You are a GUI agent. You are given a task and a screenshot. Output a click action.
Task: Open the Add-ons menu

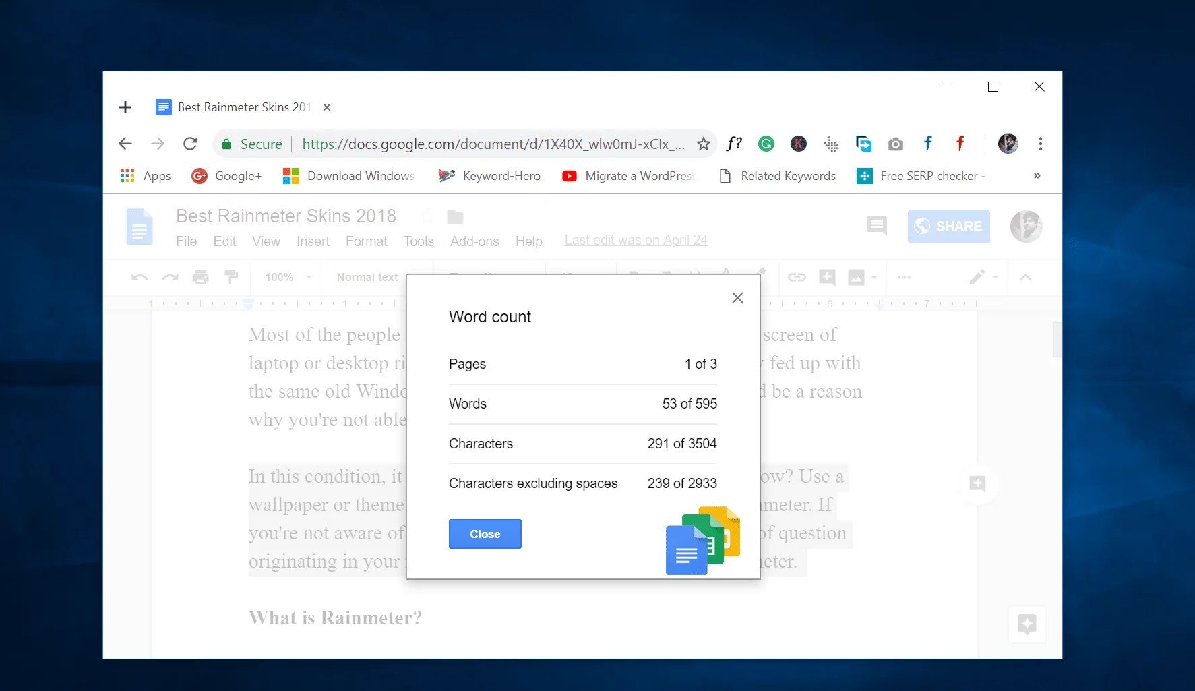pos(474,241)
